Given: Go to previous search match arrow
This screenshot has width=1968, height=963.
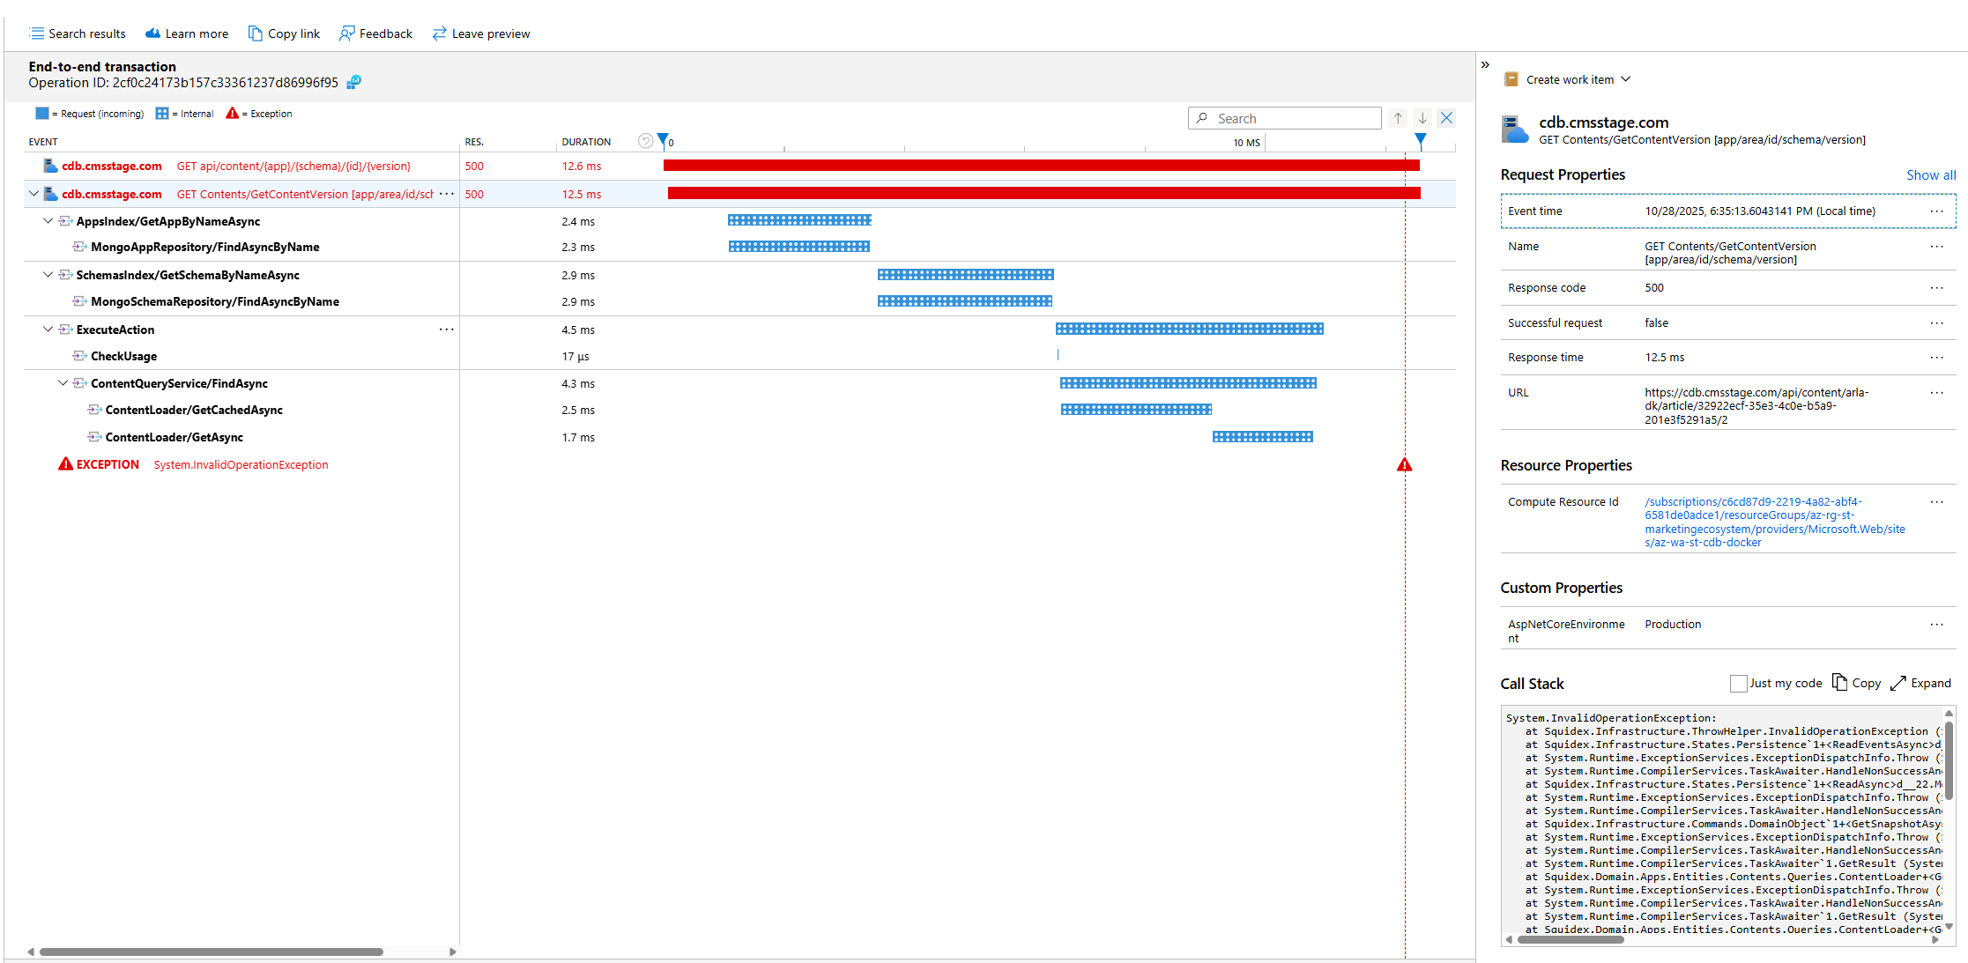Looking at the screenshot, I should click(1398, 118).
